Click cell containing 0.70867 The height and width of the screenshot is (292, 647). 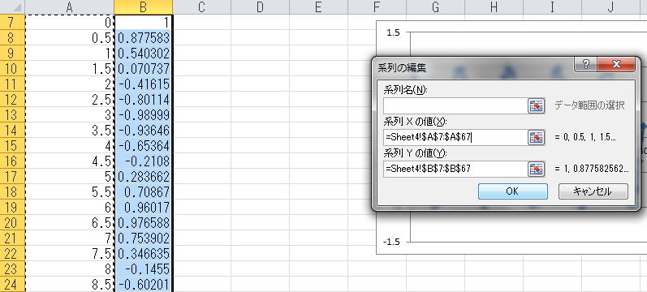pyautogui.click(x=143, y=191)
